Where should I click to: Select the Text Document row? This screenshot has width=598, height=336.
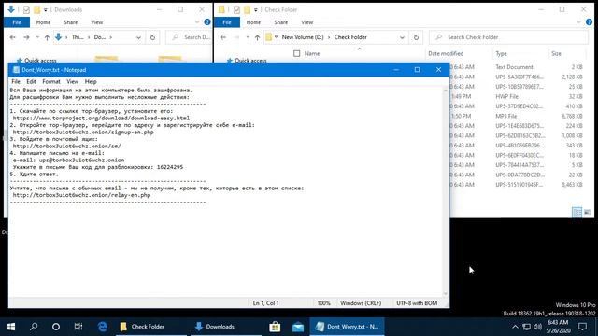[x=517, y=67]
